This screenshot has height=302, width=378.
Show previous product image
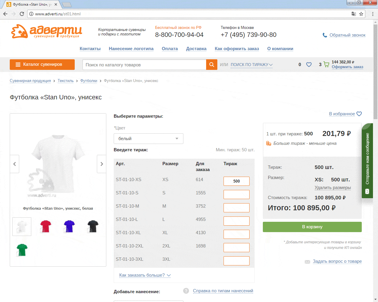coord(14,164)
